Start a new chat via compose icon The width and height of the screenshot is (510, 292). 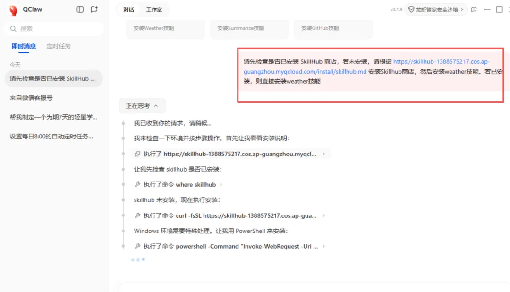pyautogui.click(x=94, y=9)
